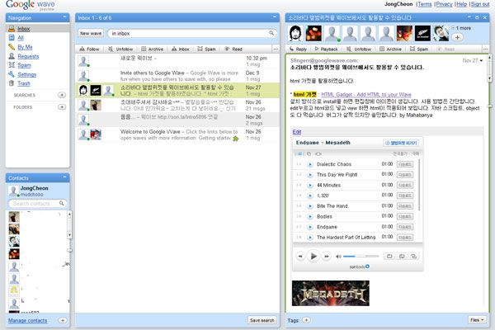The height and width of the screenshot is (330, 495).
Task: Click Reply in the wave toolbar
Action: pyautogui.click(x=298, y=49)
